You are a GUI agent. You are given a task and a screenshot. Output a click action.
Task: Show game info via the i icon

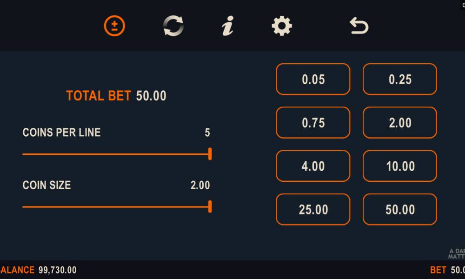point(227,26)
